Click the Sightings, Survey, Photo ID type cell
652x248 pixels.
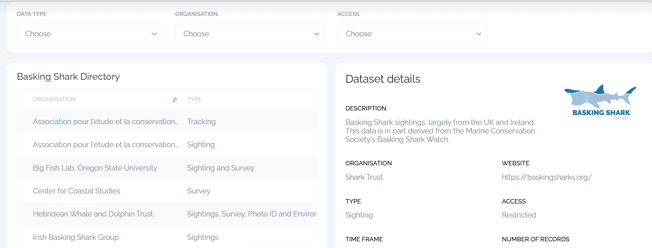[252, 214]
